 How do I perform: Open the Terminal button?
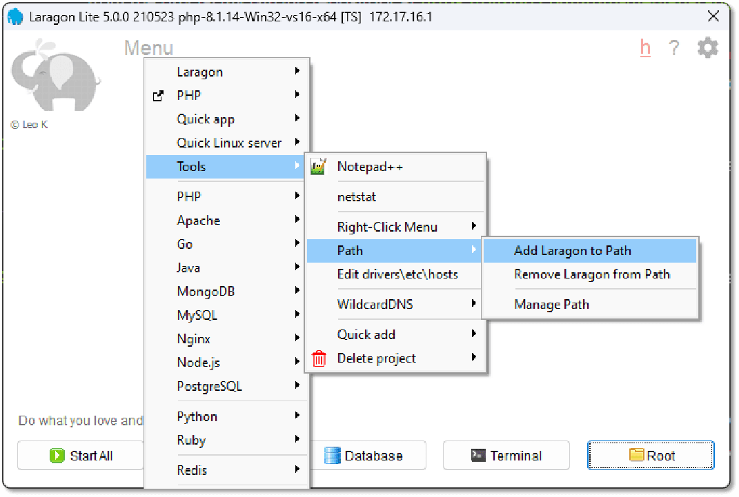coord(506,456)
